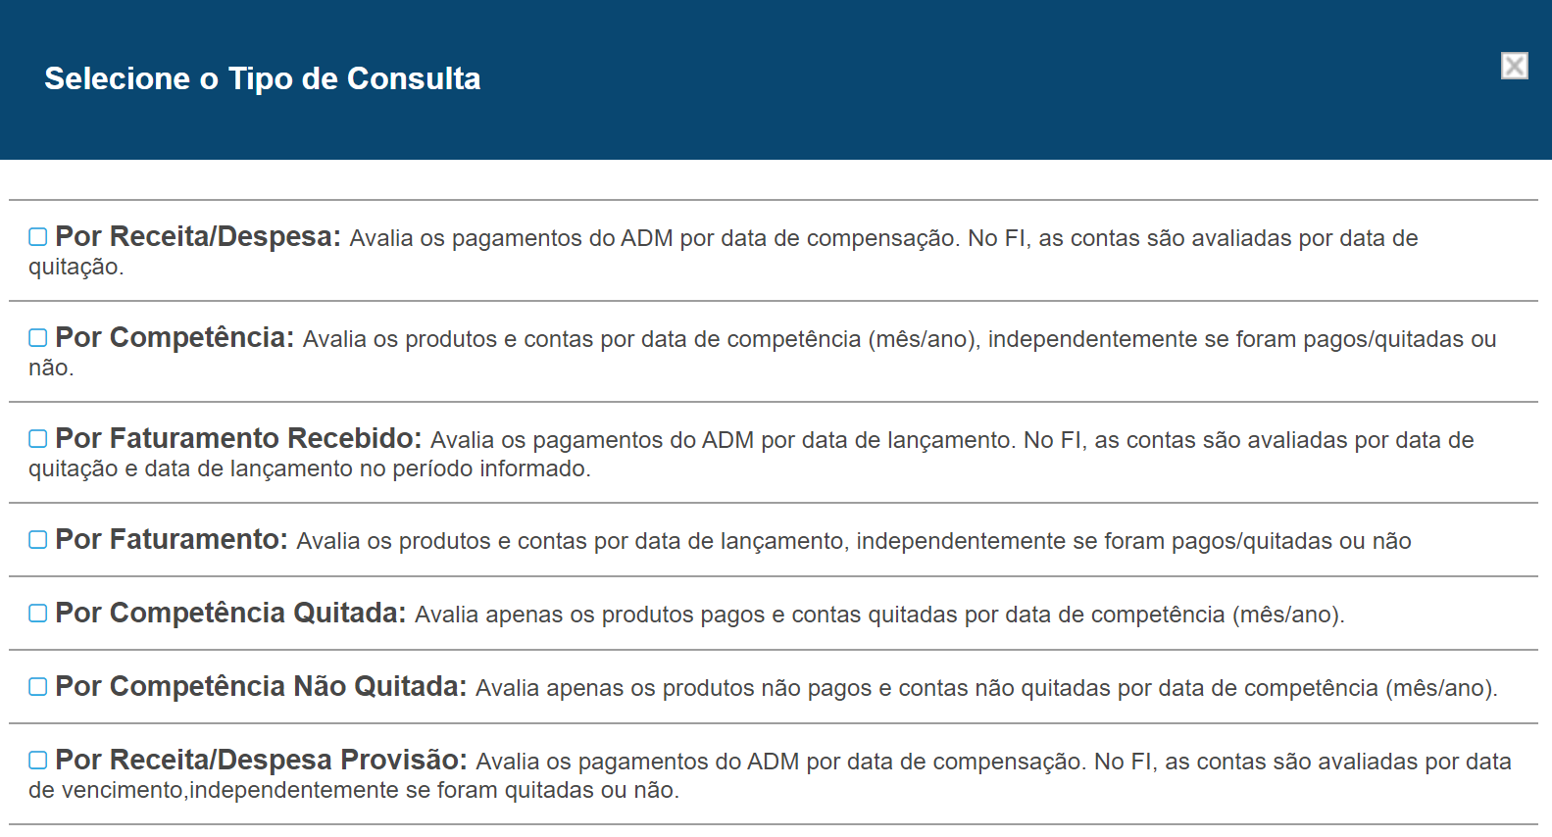Click description 'Avalia apenas os produtos não pagos'
This screenshot has width=1552, height=837.
[x=985, y=689]
